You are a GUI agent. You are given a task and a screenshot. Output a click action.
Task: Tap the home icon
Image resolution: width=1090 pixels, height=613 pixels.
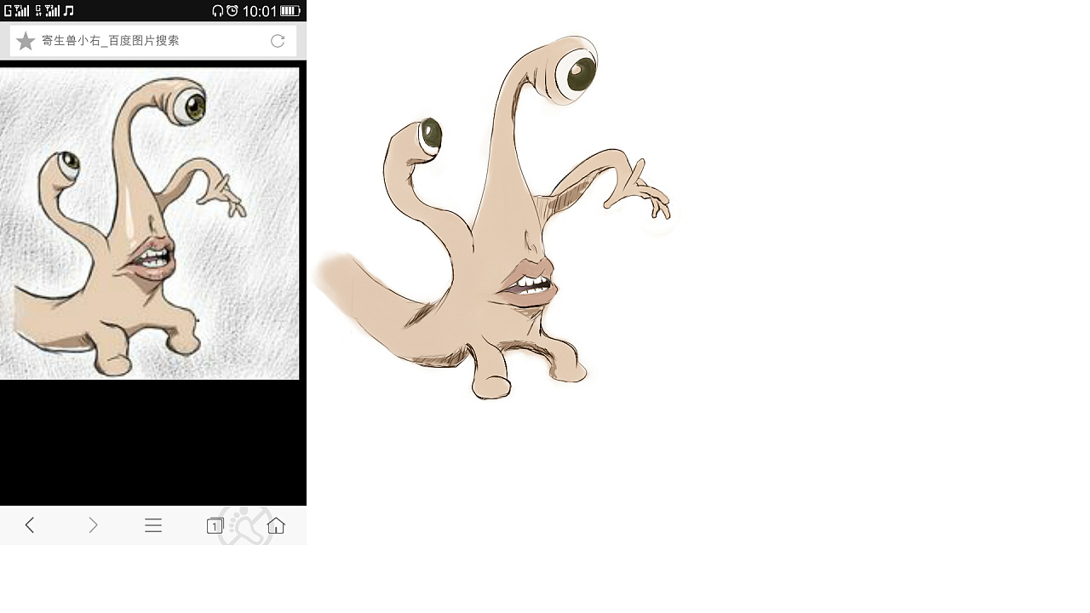click(x=276, y=525)
